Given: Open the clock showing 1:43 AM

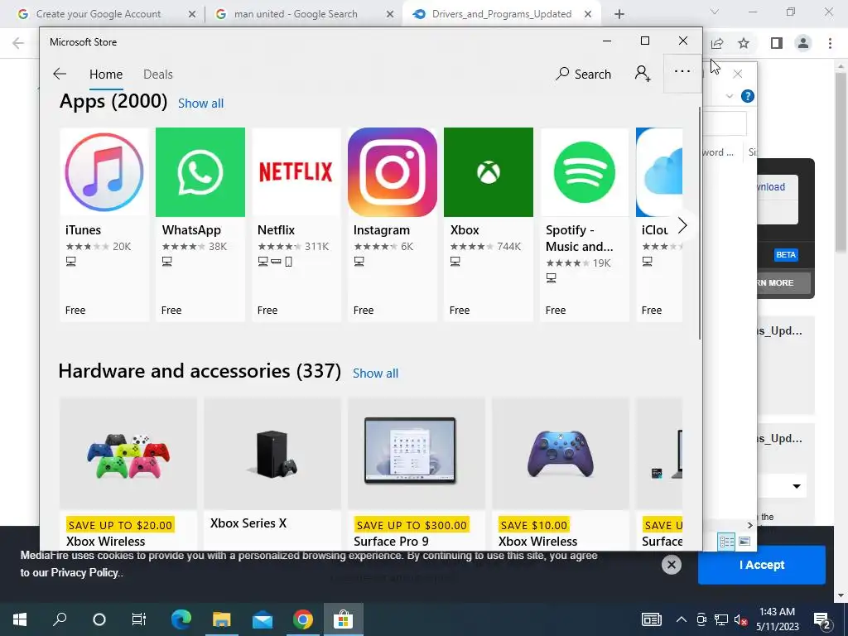Looking at the screenshot, I should (x=777, y=619).
